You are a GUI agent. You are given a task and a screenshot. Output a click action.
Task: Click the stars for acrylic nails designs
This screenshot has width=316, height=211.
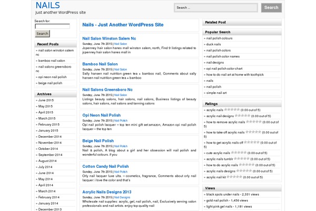[244, 171]
